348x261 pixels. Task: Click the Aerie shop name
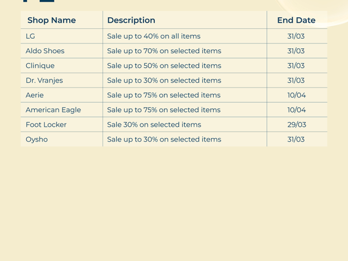click(35, 95)
